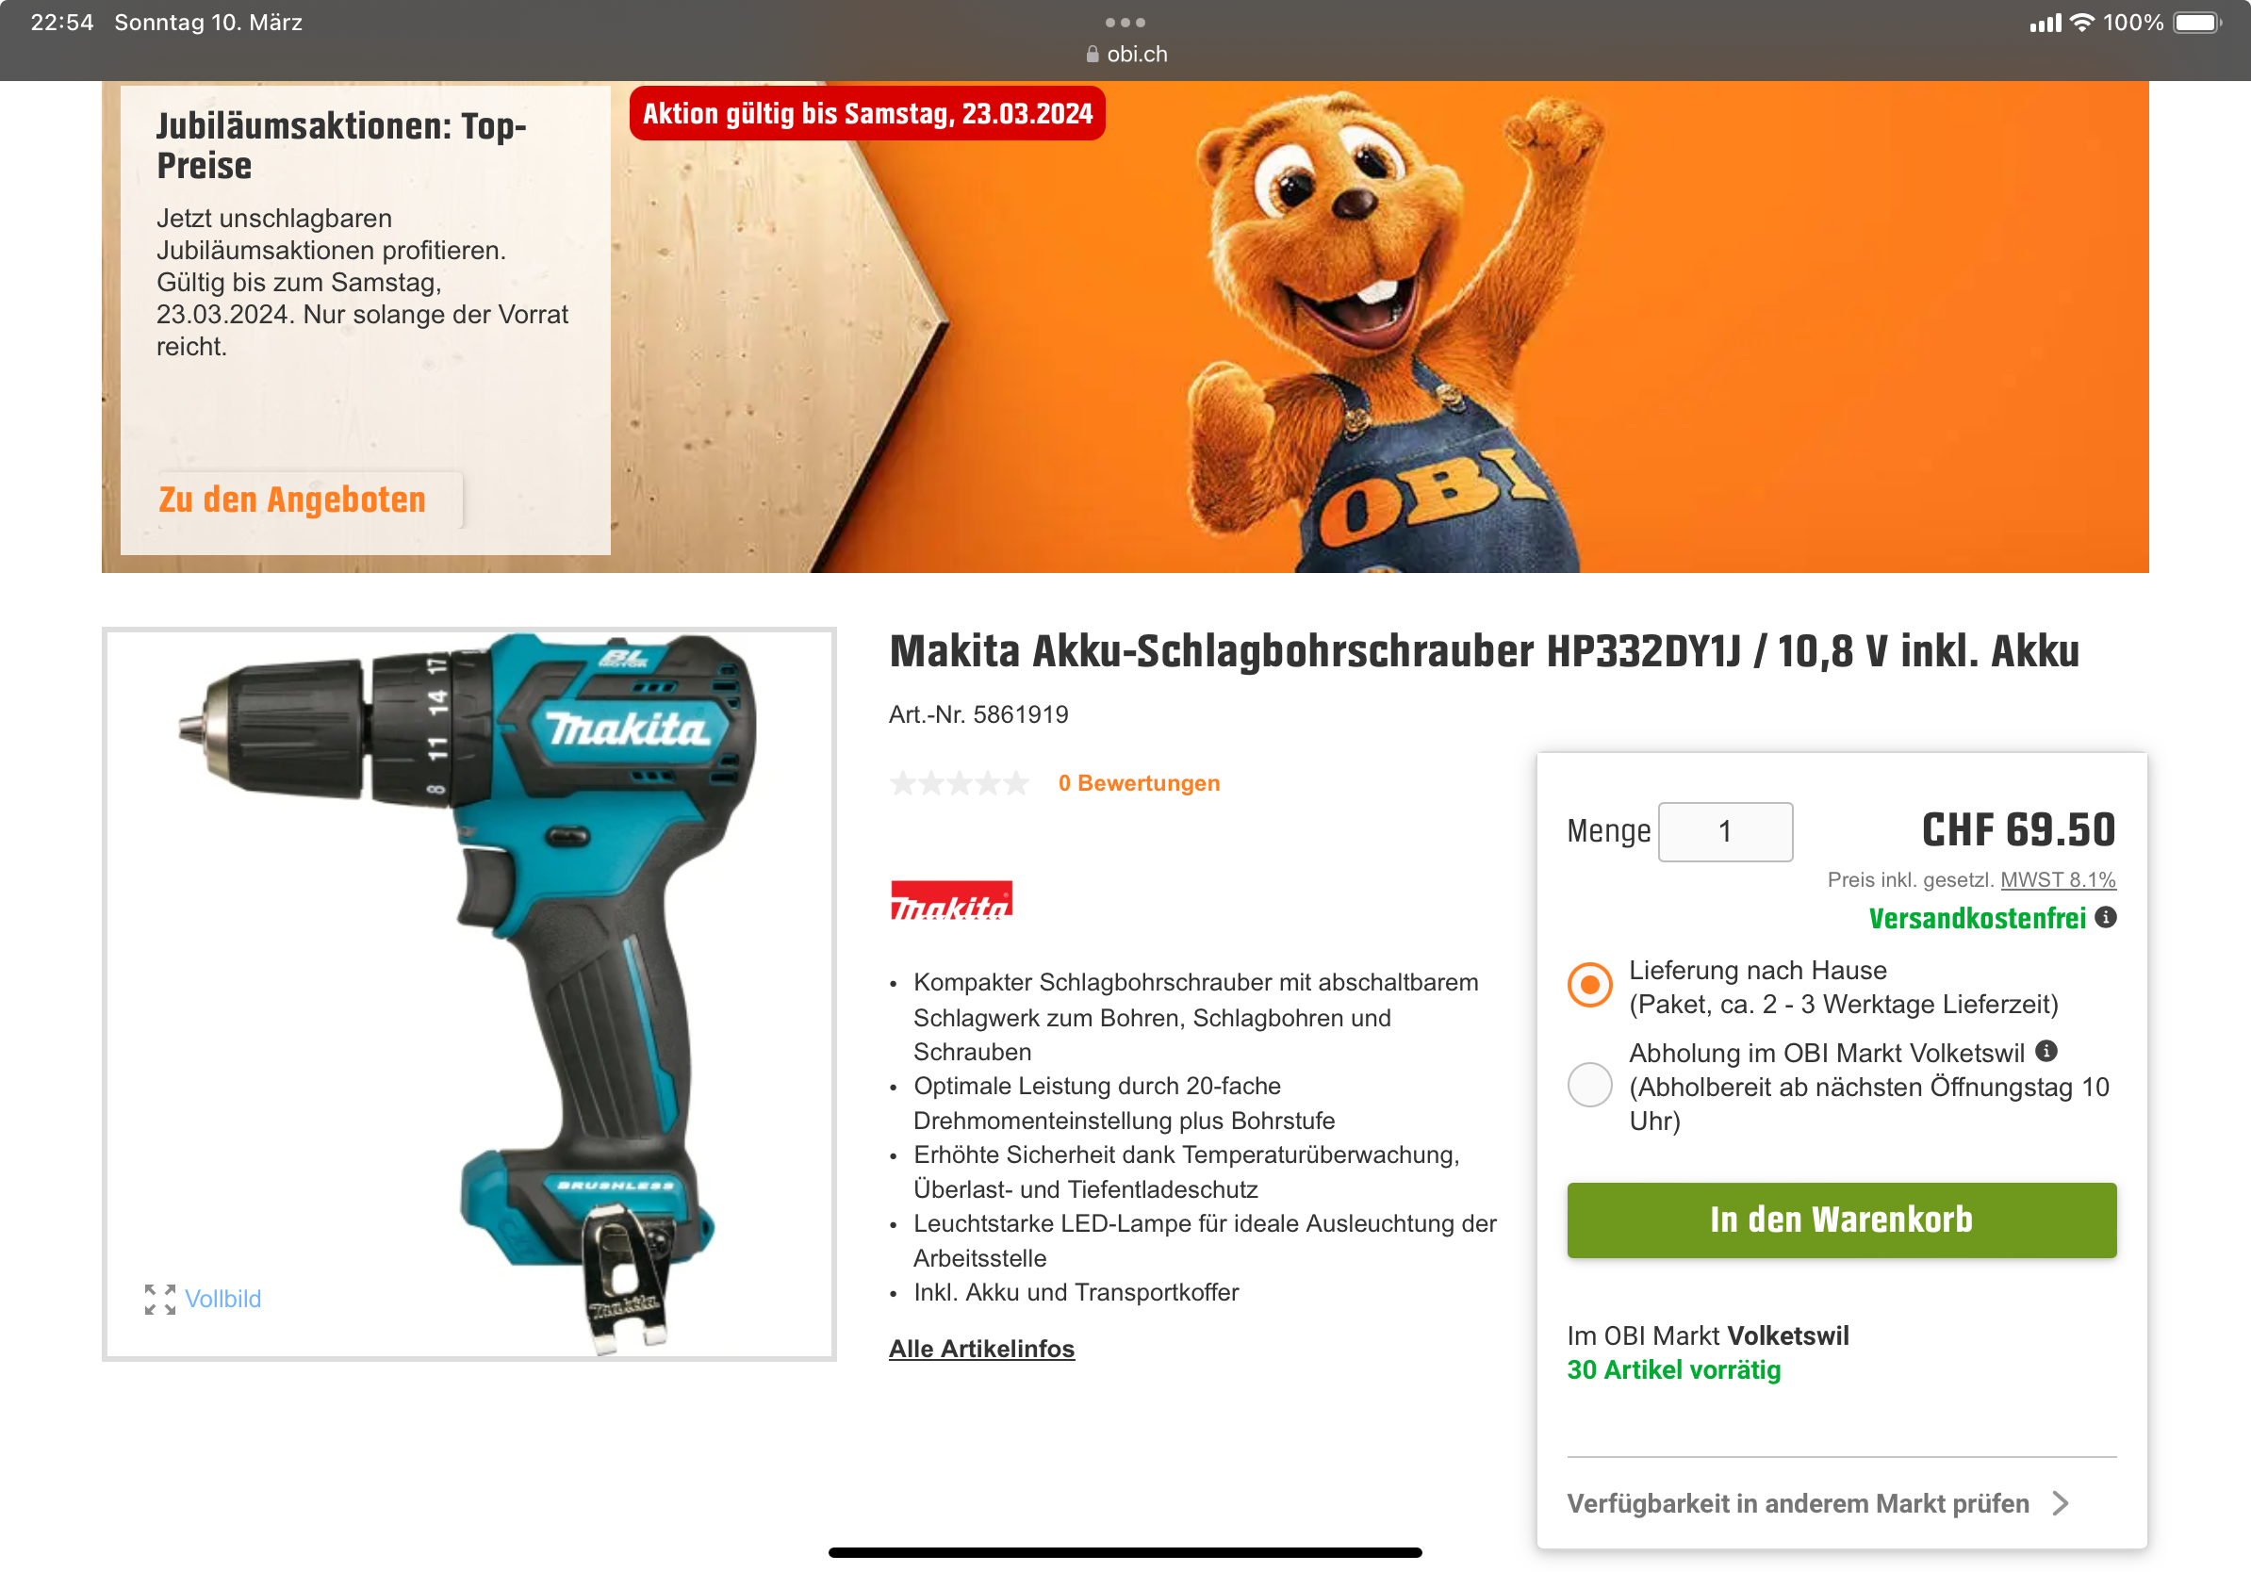2251x1572 pixels.
Task: Expand Verfügbarkeit in anderem Markt prüfen chevron
Action: [x=2061, y=1502]
